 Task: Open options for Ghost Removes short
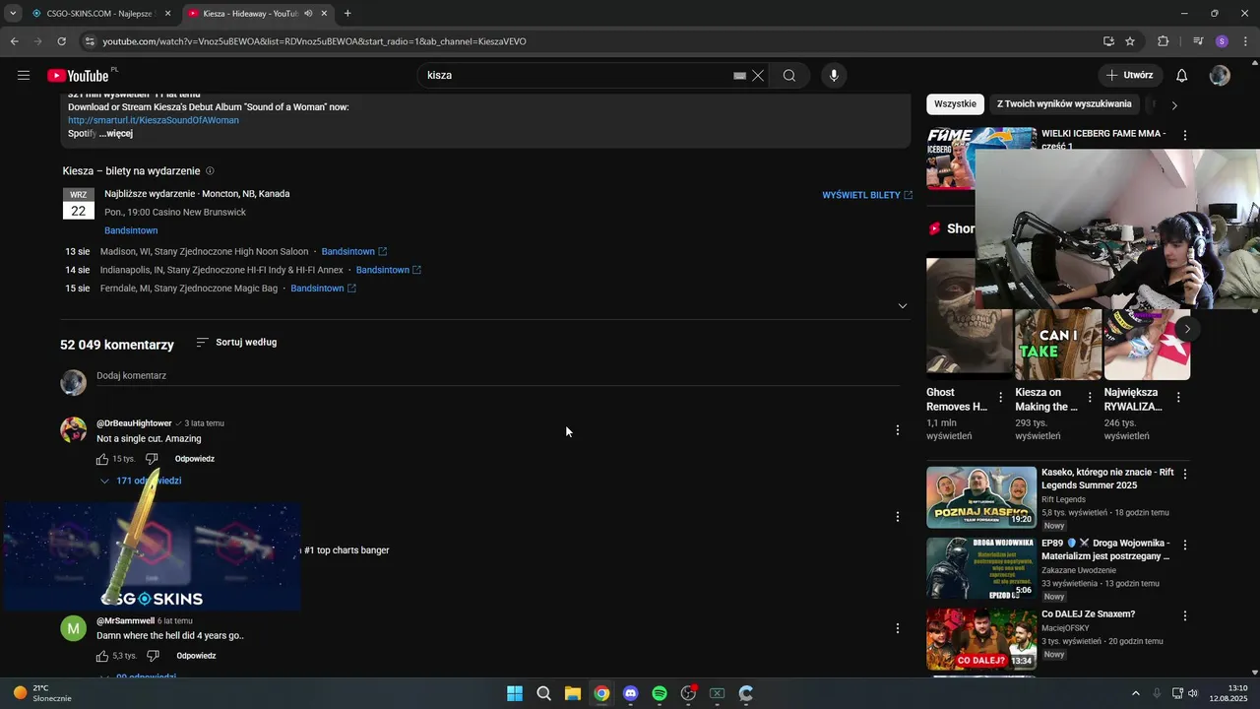coord(1001,398)
